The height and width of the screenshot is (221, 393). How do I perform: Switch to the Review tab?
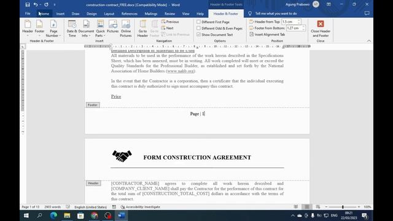click(x=169, y=14)
